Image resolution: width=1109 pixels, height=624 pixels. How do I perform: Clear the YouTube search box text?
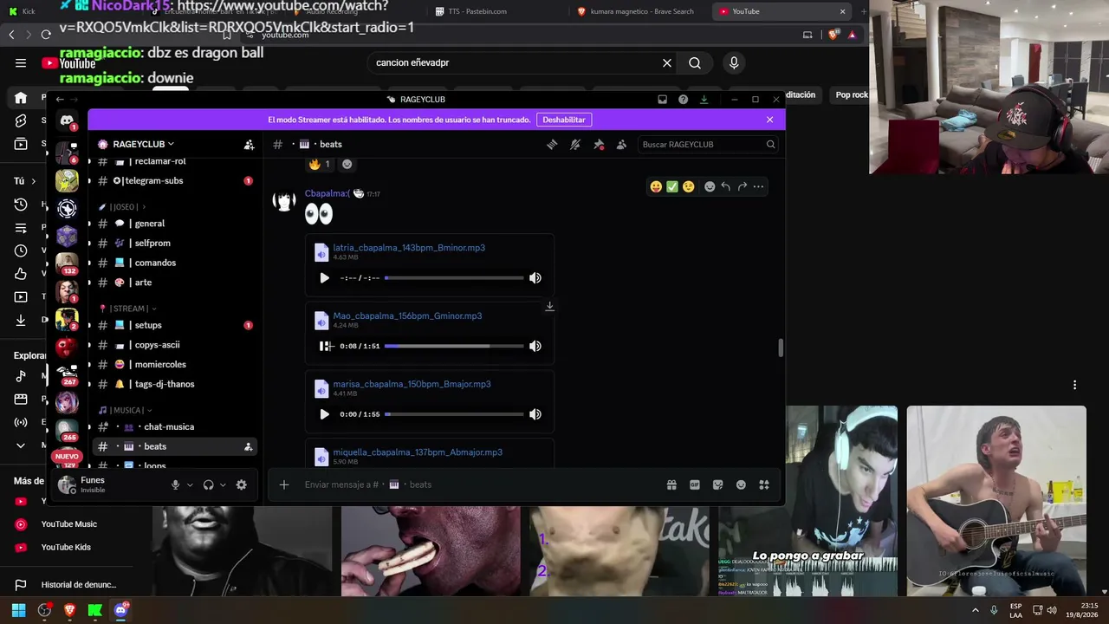pyautogui.click(x=667, y=62)
